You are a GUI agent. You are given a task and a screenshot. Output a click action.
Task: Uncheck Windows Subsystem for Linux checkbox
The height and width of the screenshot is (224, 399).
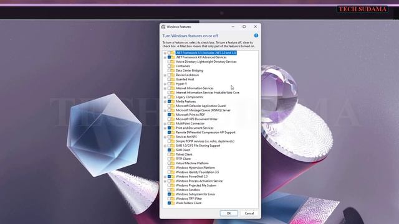(x=169, y=194)
